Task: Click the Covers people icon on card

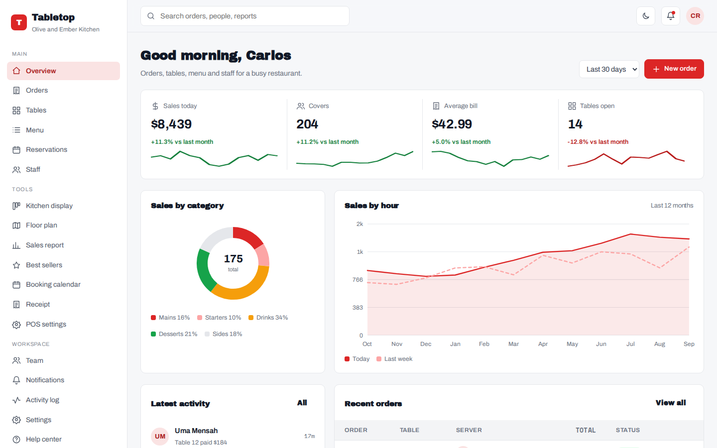Action: tap(301, 106)
